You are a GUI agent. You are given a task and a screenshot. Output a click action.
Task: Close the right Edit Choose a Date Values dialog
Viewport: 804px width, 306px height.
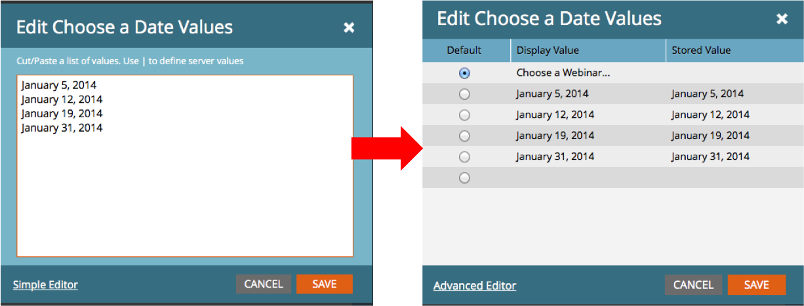(782, 20)
